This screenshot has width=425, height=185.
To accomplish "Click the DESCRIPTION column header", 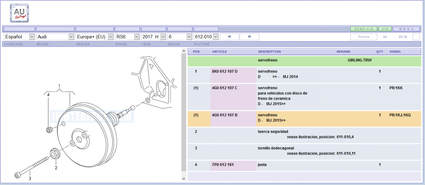I will pyautogui.click(x=269, y=52).
